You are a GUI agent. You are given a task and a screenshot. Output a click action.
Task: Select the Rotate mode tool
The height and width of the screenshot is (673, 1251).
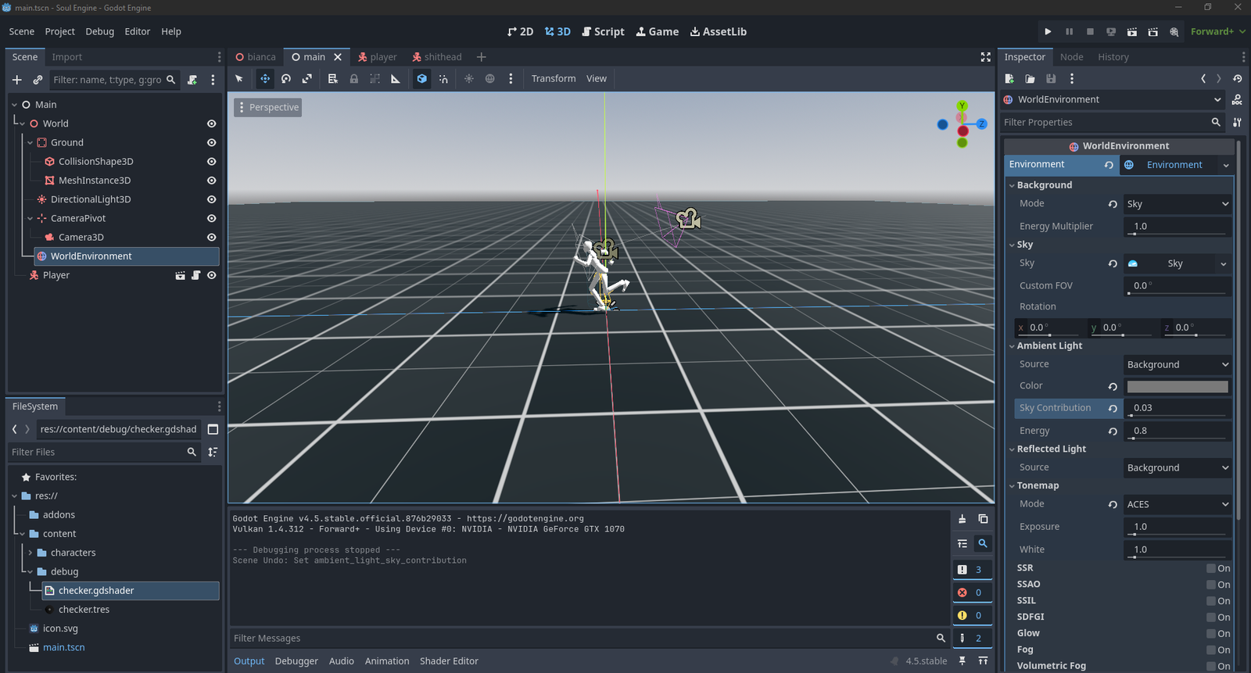coord(286,79)
